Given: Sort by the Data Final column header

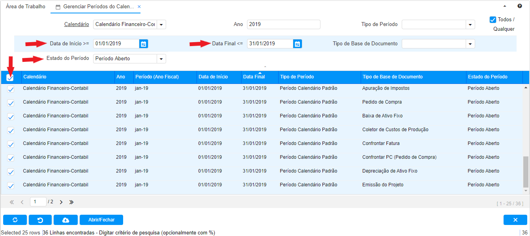Looking at the screenshot, I should (x=254, y=77).
